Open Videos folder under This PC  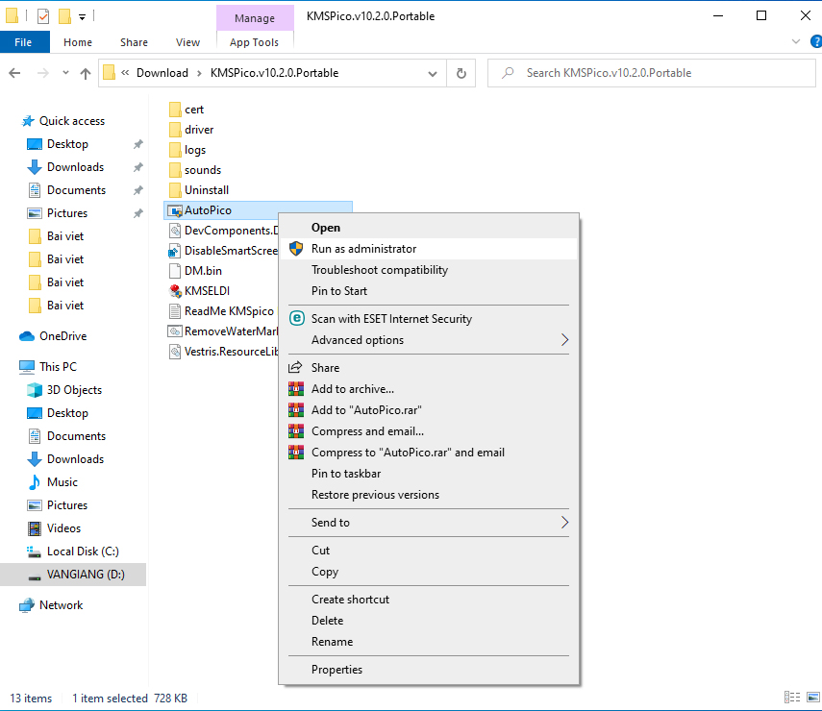(63, 528)
